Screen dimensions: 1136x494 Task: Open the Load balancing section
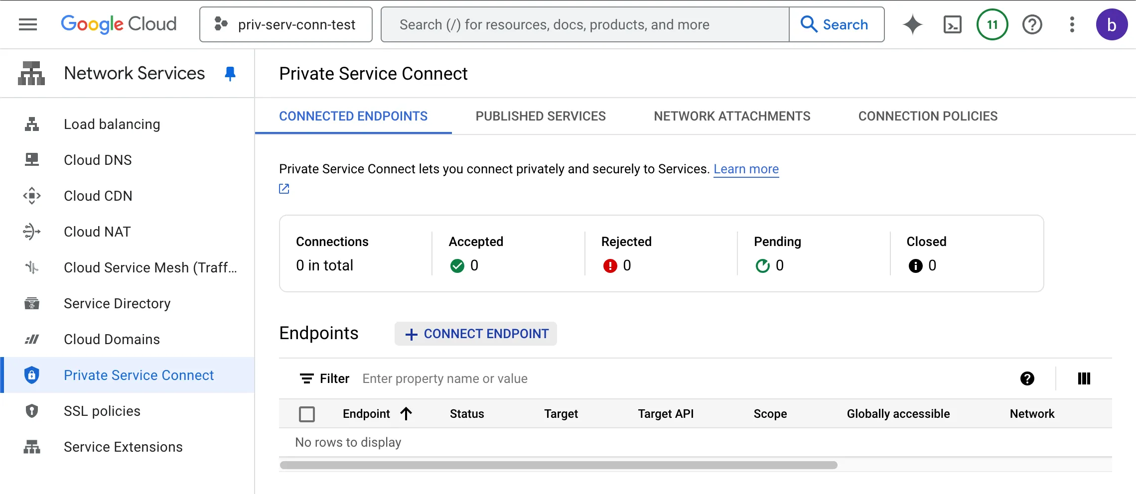(x=111, y=124)
